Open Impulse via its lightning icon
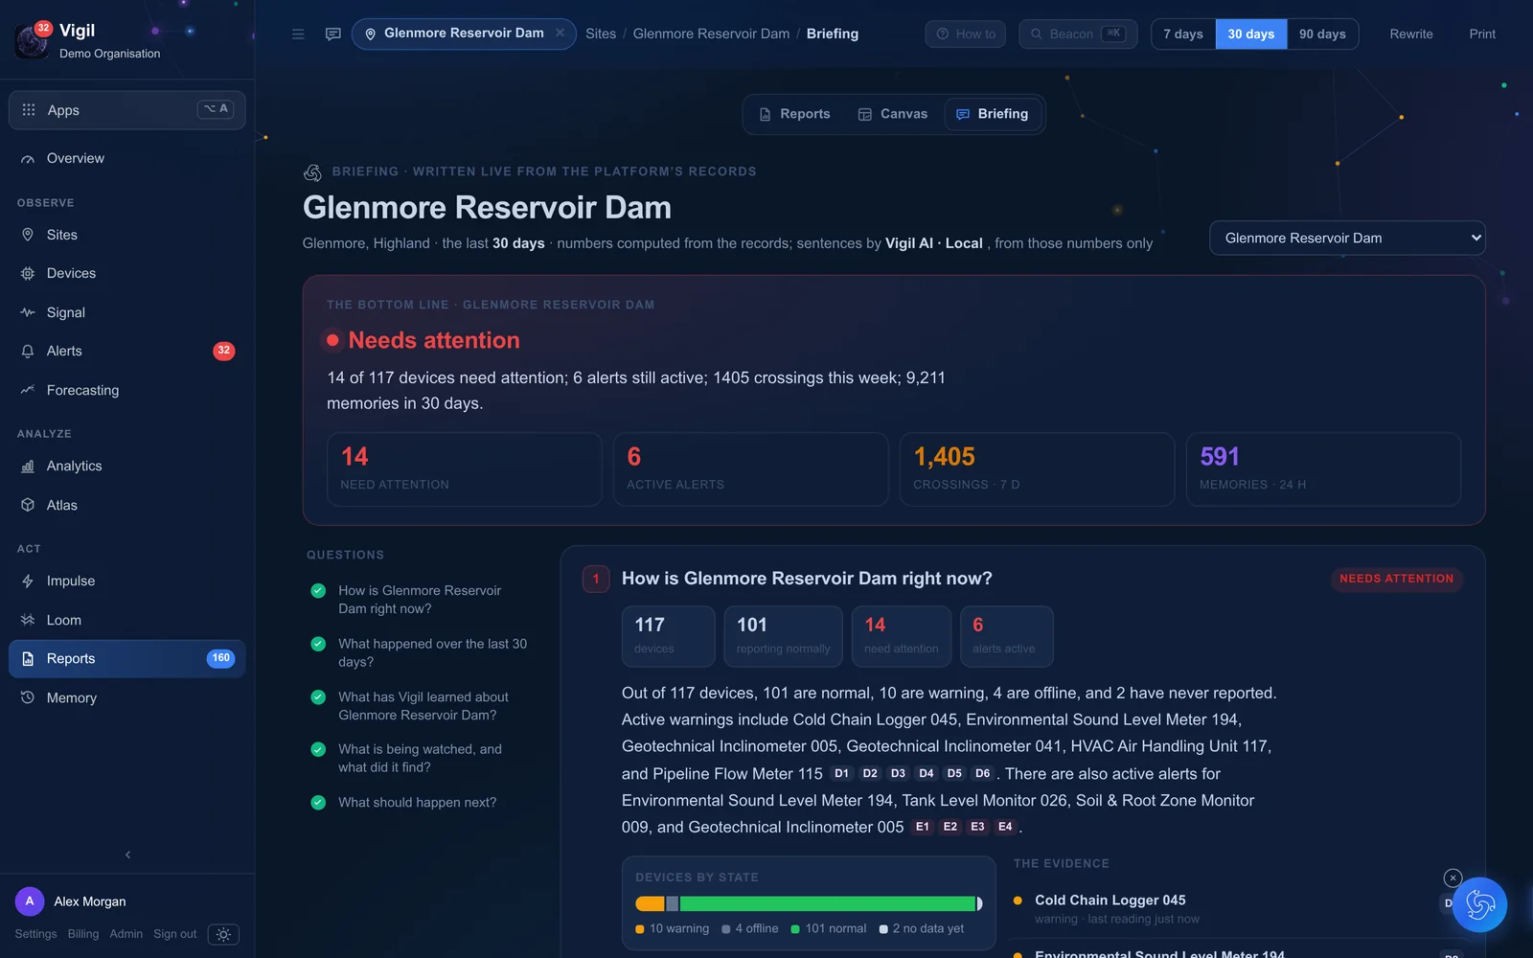This screenshot has width=1533, height=958. point(28,582)
